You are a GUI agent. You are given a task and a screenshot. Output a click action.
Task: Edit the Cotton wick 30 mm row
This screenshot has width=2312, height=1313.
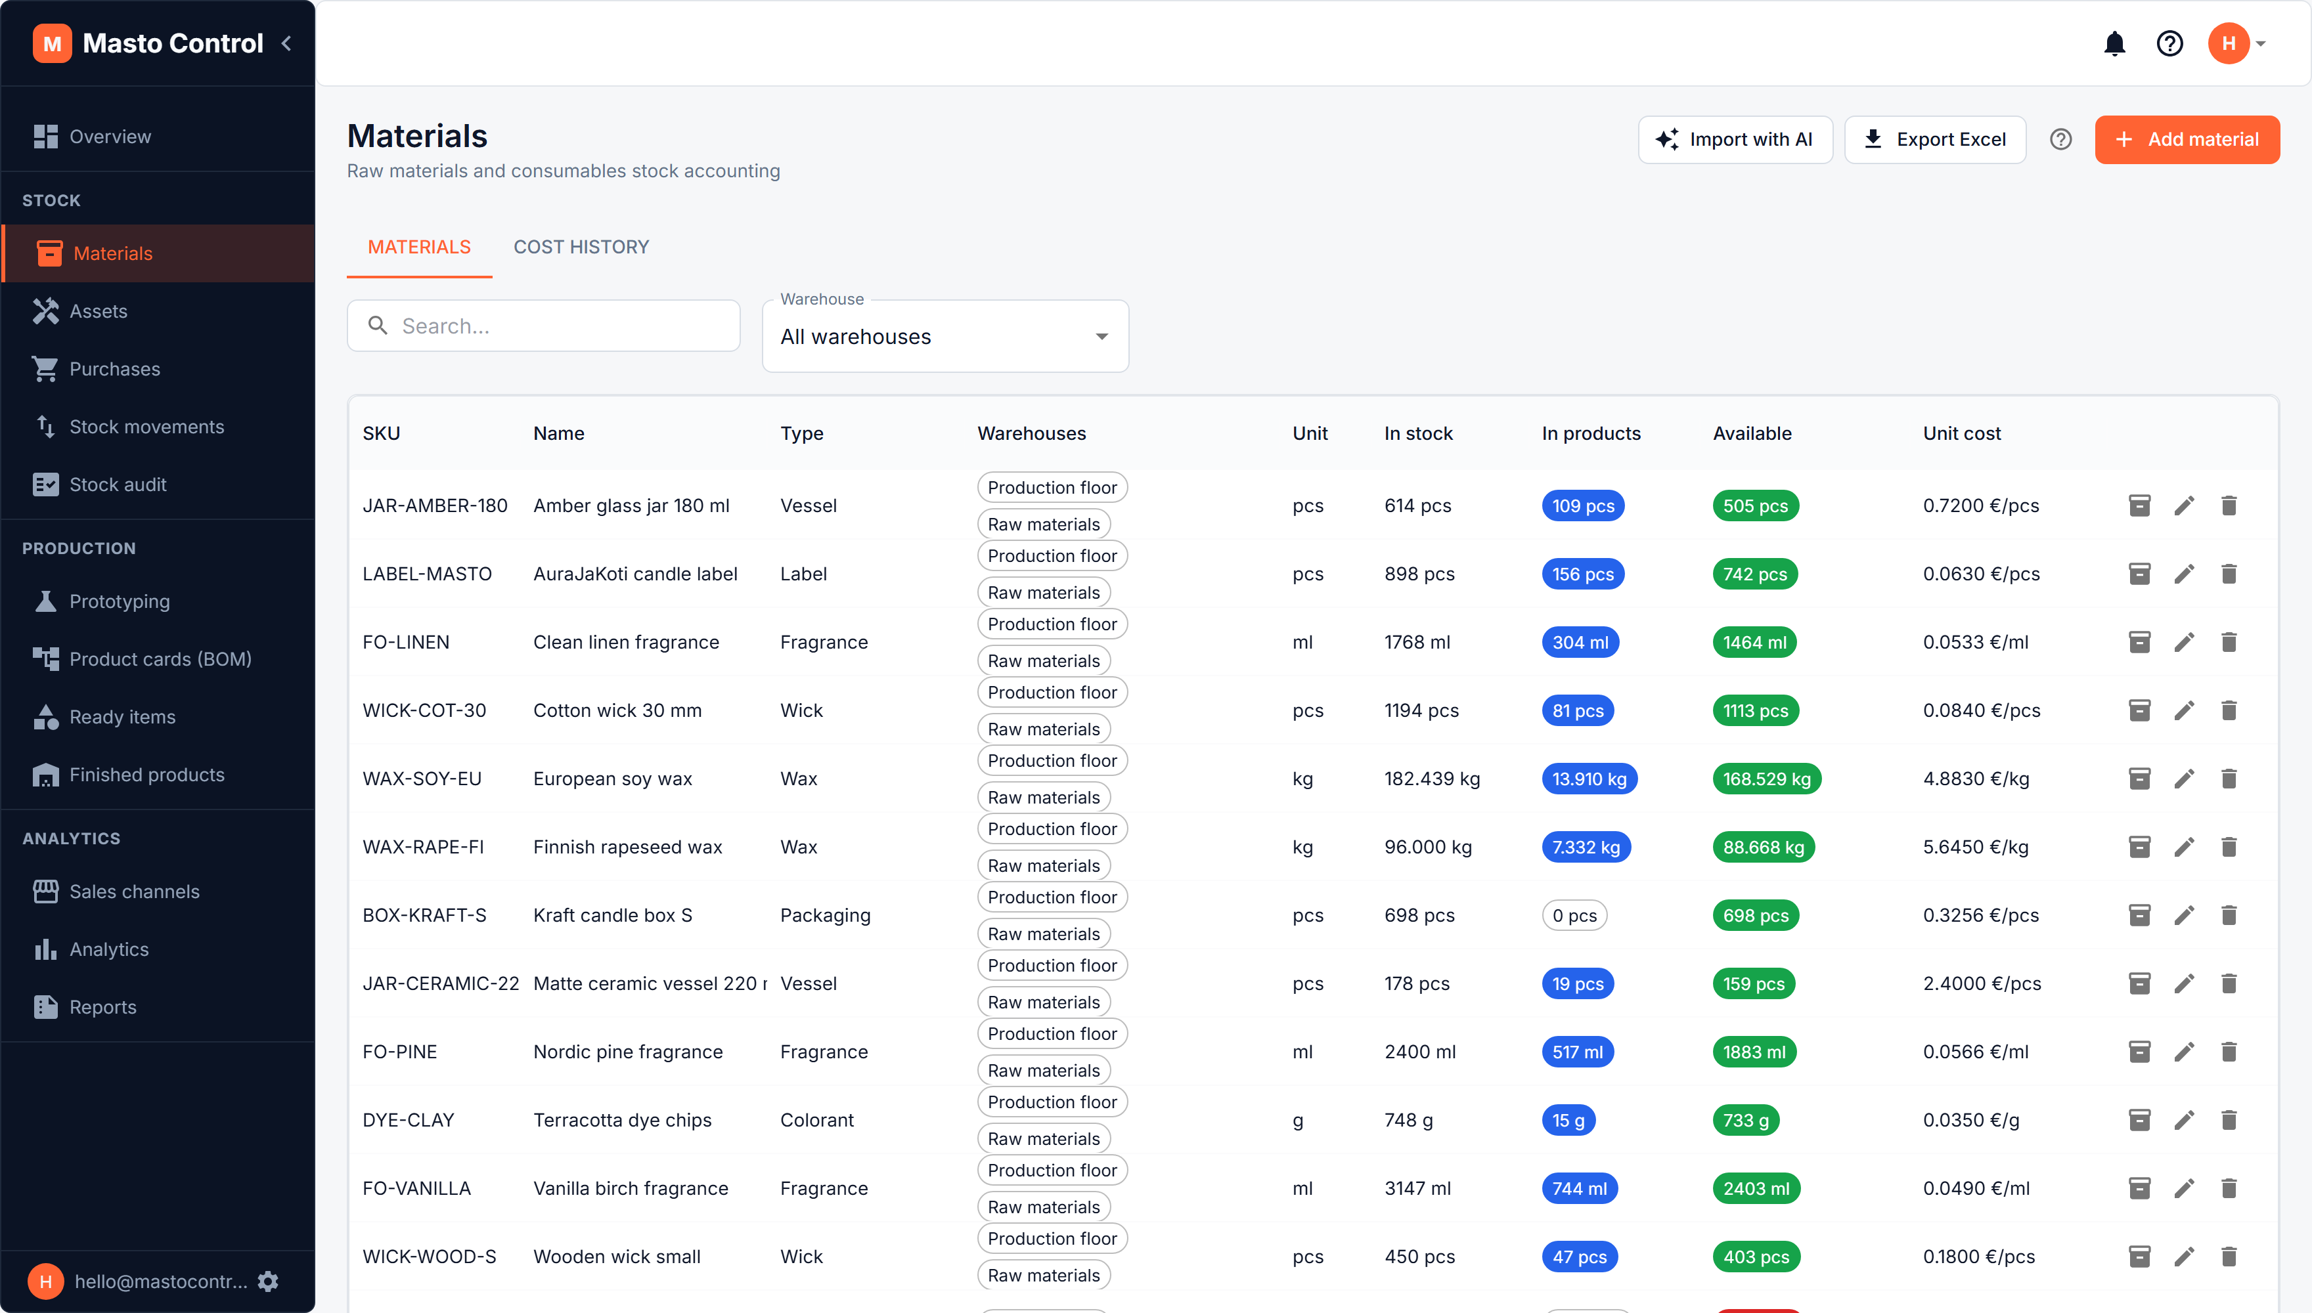coord(2184,710)
